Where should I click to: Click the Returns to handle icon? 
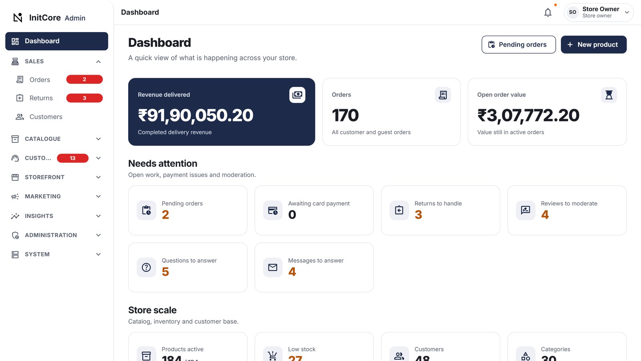pos(399,210)
